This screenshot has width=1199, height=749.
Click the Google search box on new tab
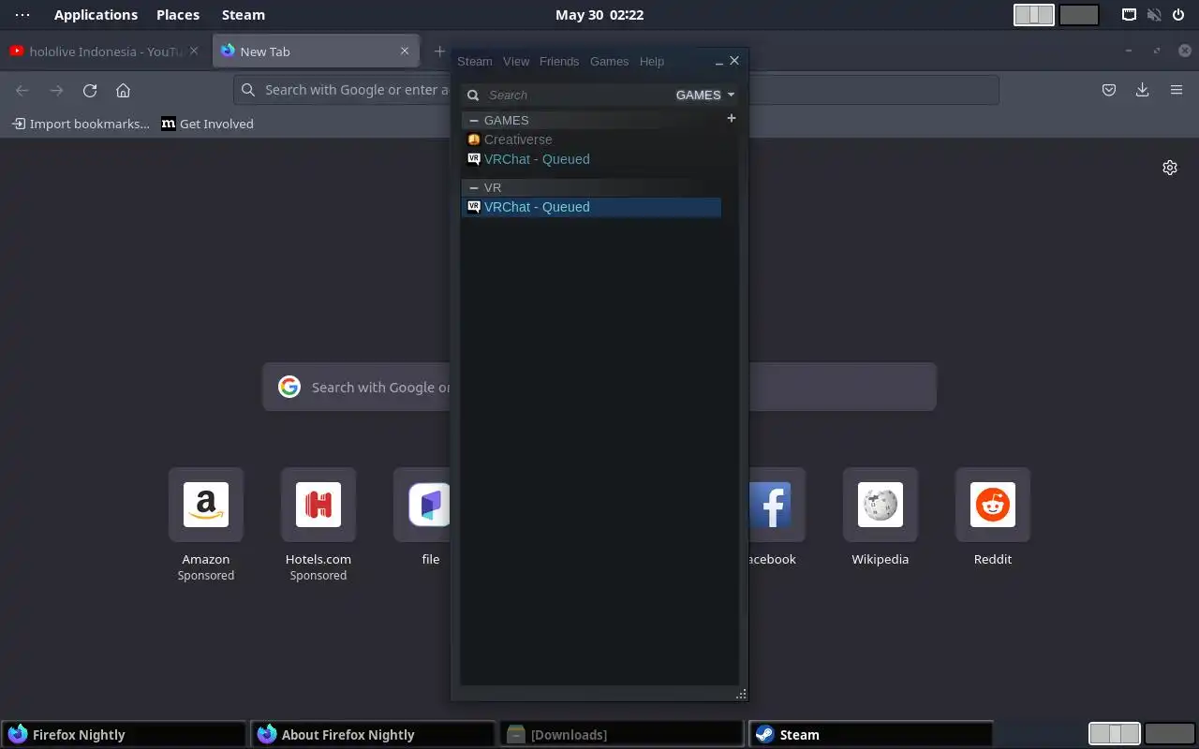599,387
